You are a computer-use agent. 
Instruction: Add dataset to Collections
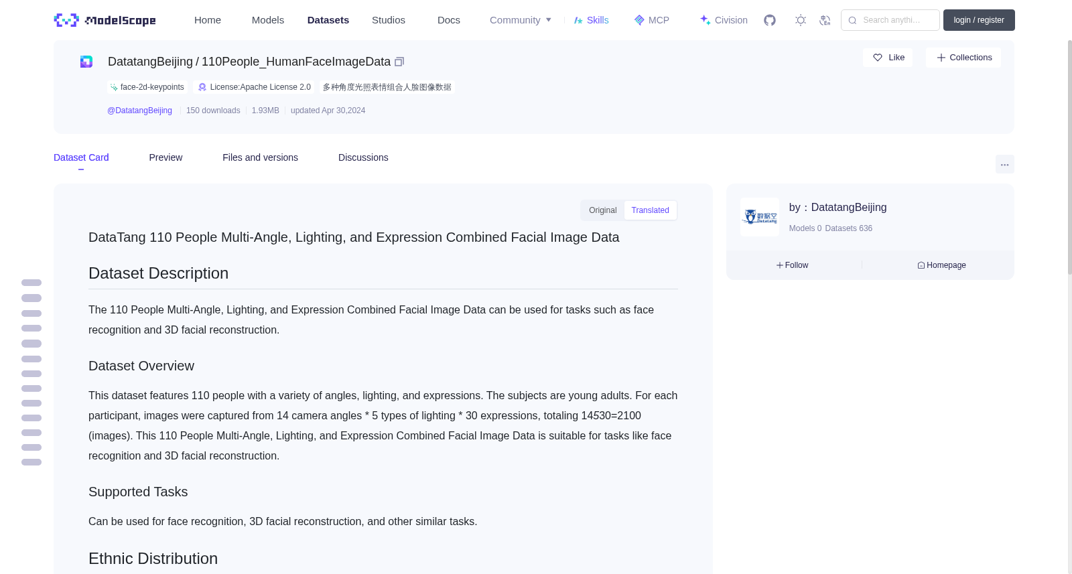click(x=963, y=58)
